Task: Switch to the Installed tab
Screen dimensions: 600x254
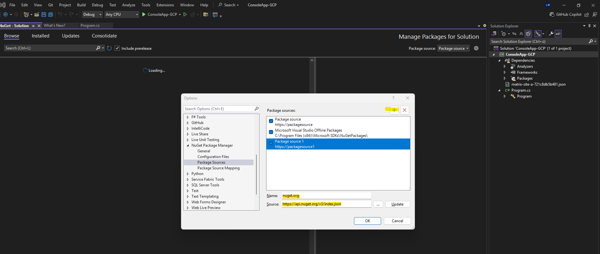Action: tap(40, 36)
